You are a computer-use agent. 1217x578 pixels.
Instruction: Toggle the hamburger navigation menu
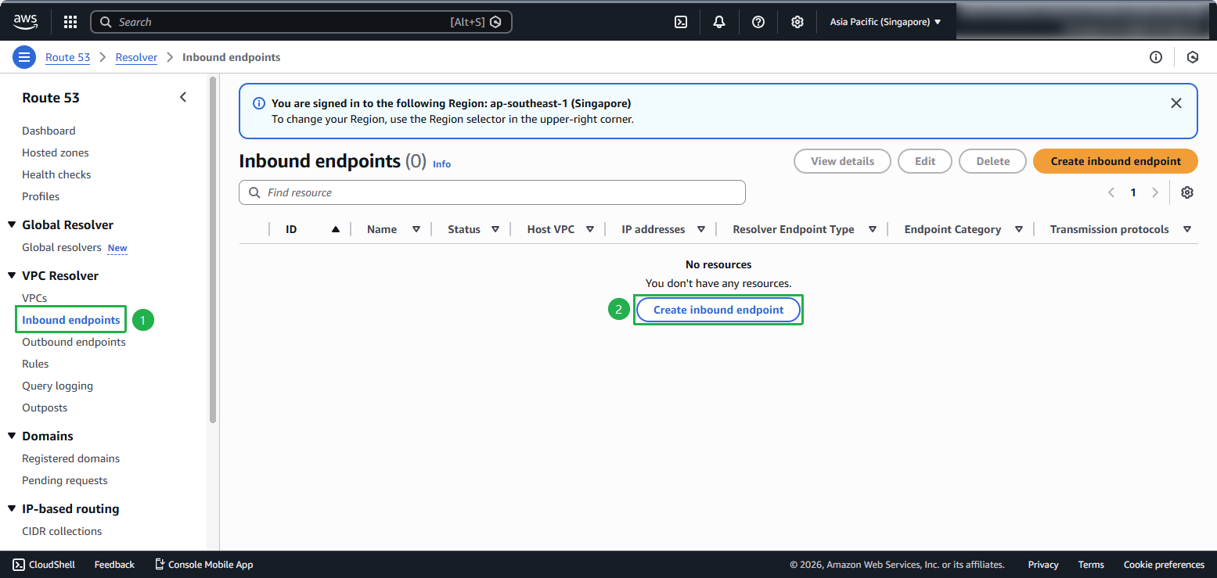pyautogui.click(x=24, y=57)
